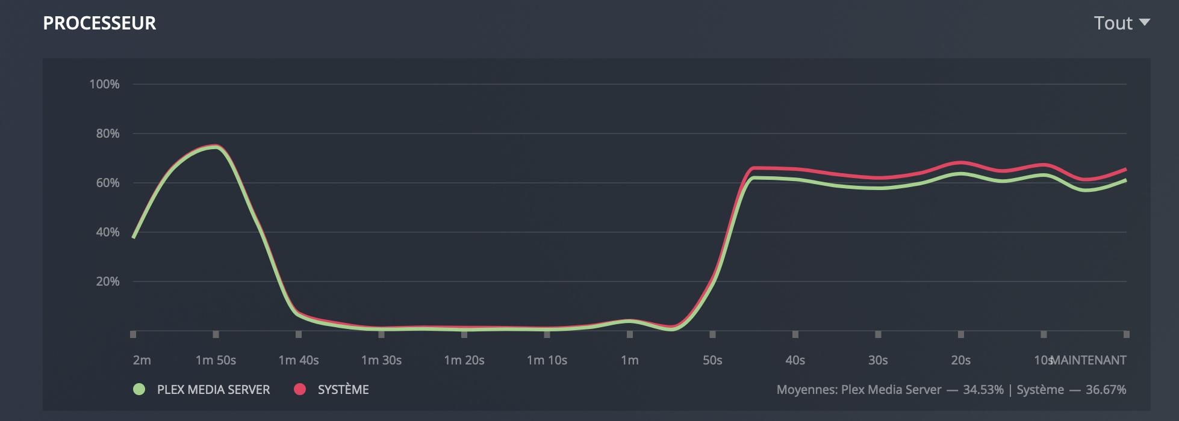The width and height of the screenshot is (1179, 421).
Task: Click the 1m 50s time axis label
Action: tap(216, 360)
